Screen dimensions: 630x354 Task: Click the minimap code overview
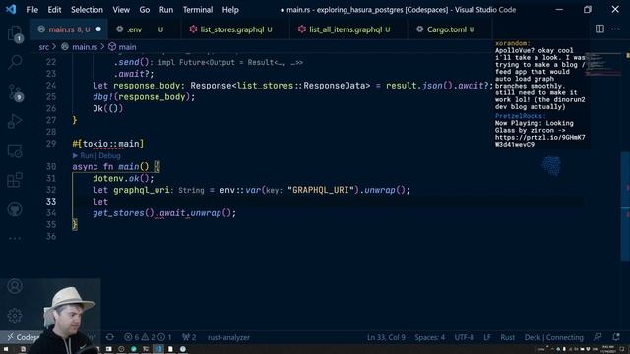[601, 65]
